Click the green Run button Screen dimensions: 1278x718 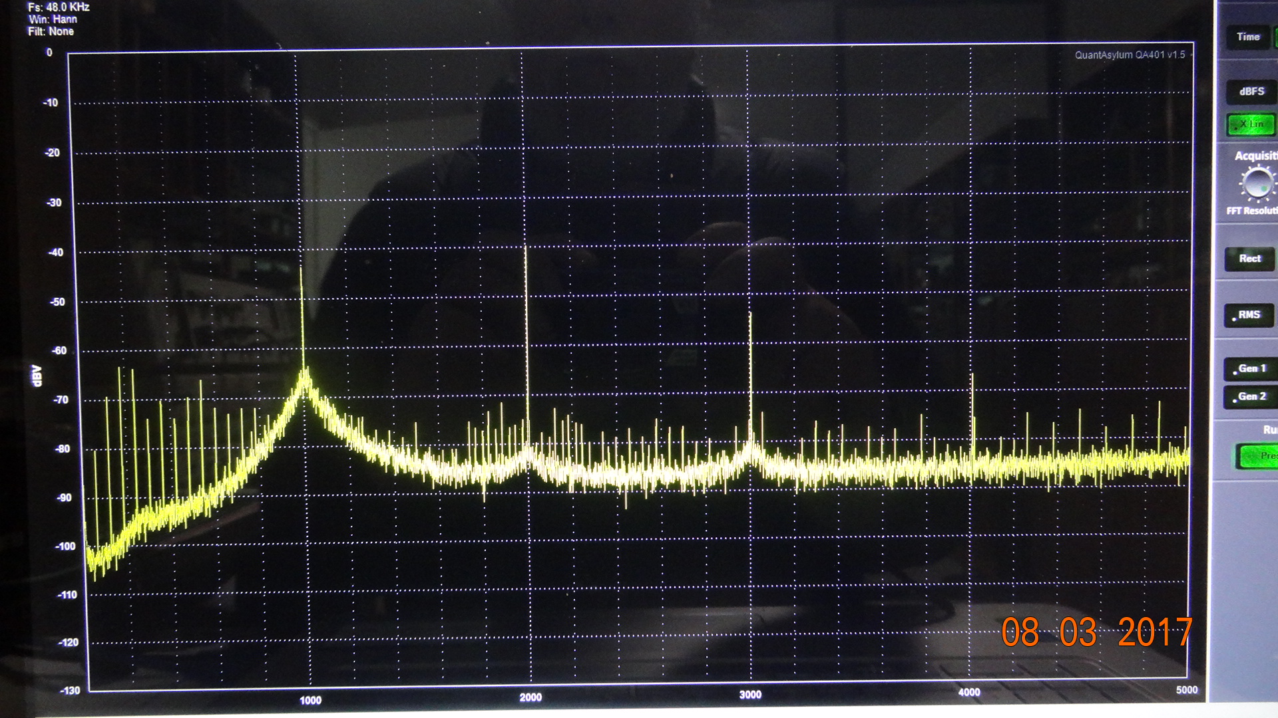1257,456
